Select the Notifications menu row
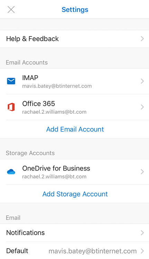This screenshot has height=259, width=149. pyautogui.click(x=74, y=233)
